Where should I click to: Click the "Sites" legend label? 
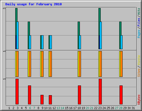(x=139, y=73)
